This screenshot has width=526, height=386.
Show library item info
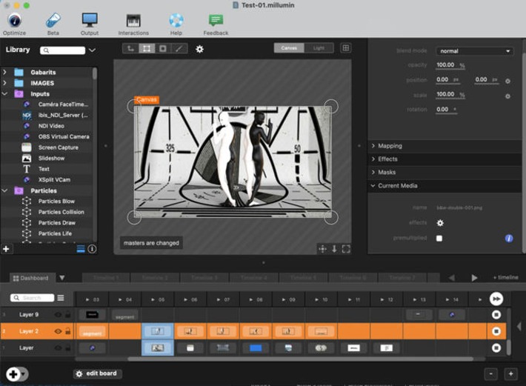click(92, 249)
